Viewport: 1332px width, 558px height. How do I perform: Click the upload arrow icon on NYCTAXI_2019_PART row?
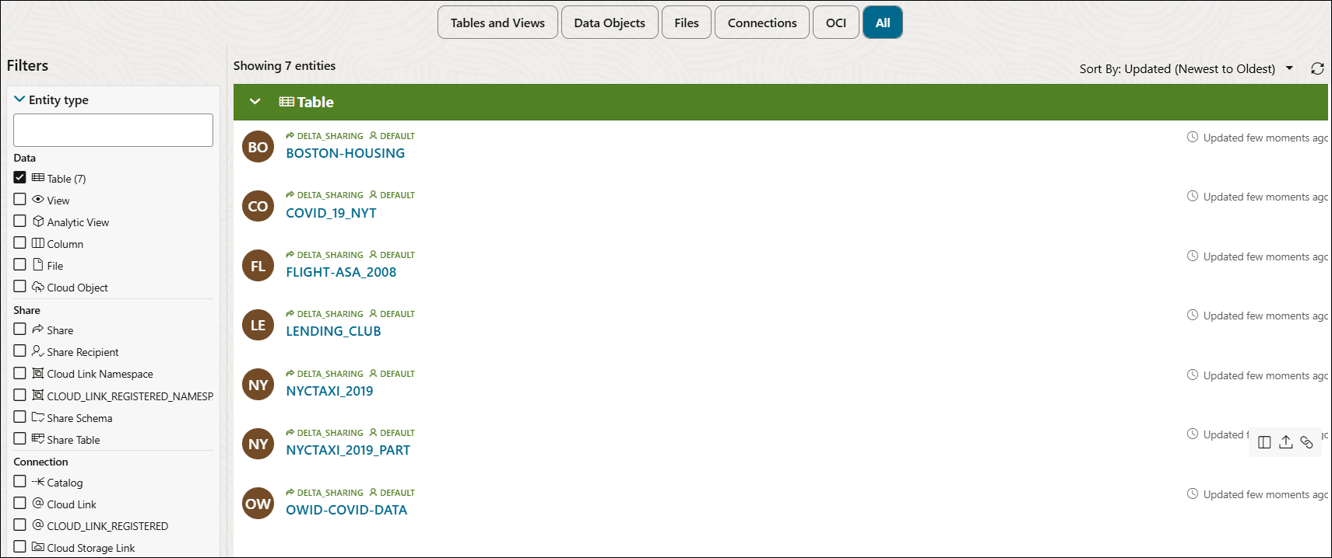pos(1286,442)
